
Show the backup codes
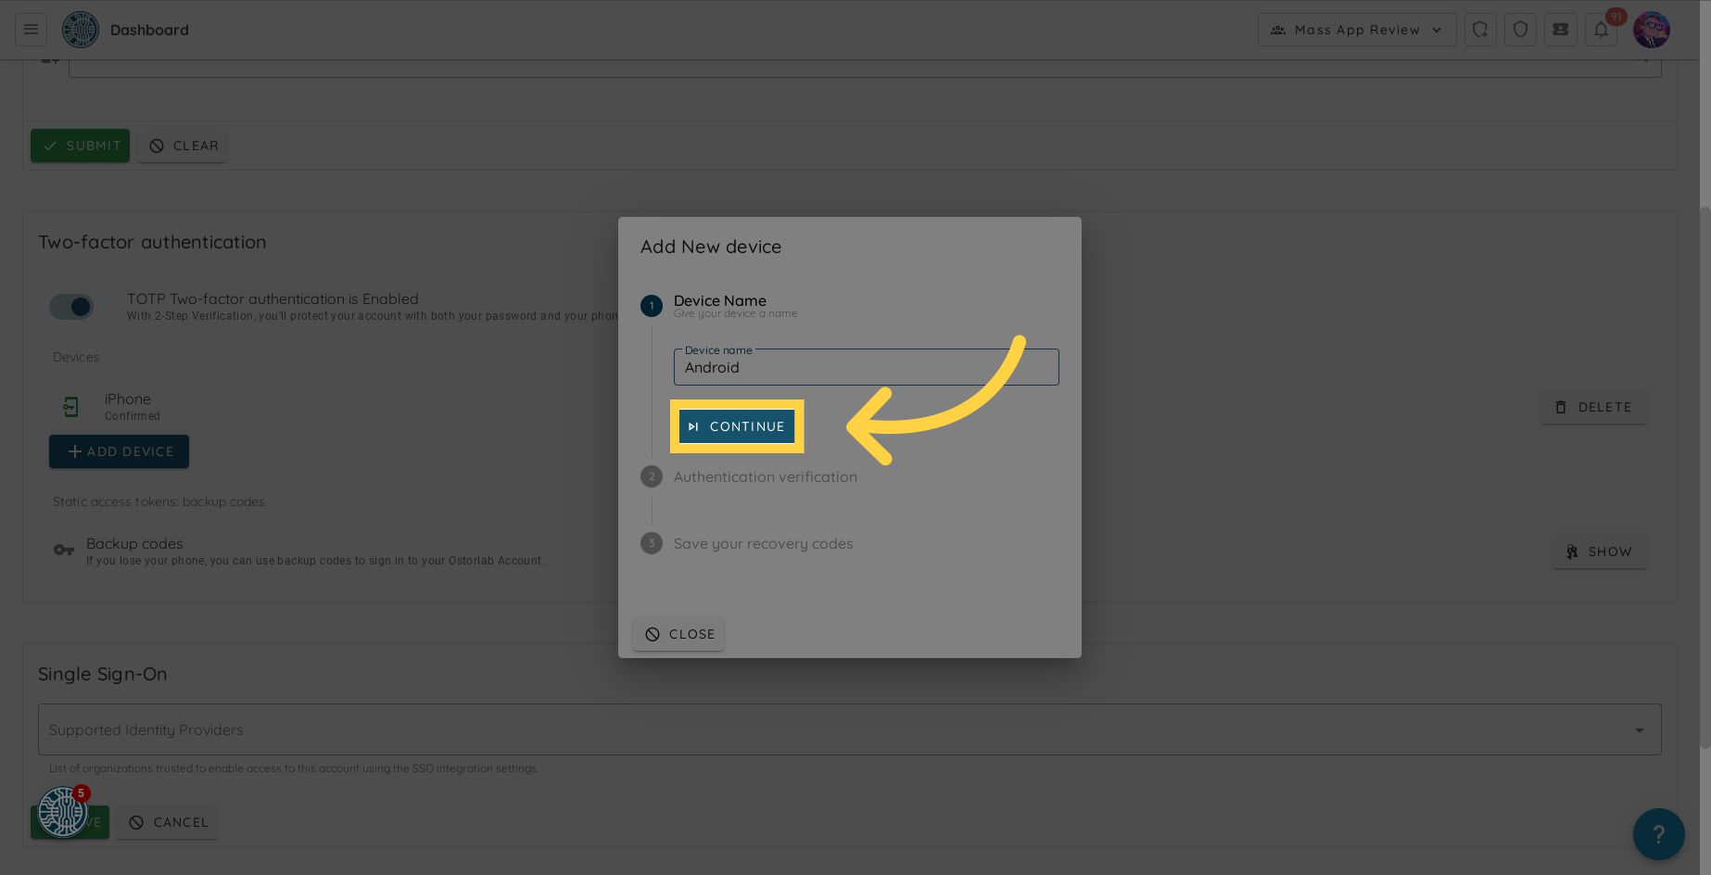[1599, 552]
